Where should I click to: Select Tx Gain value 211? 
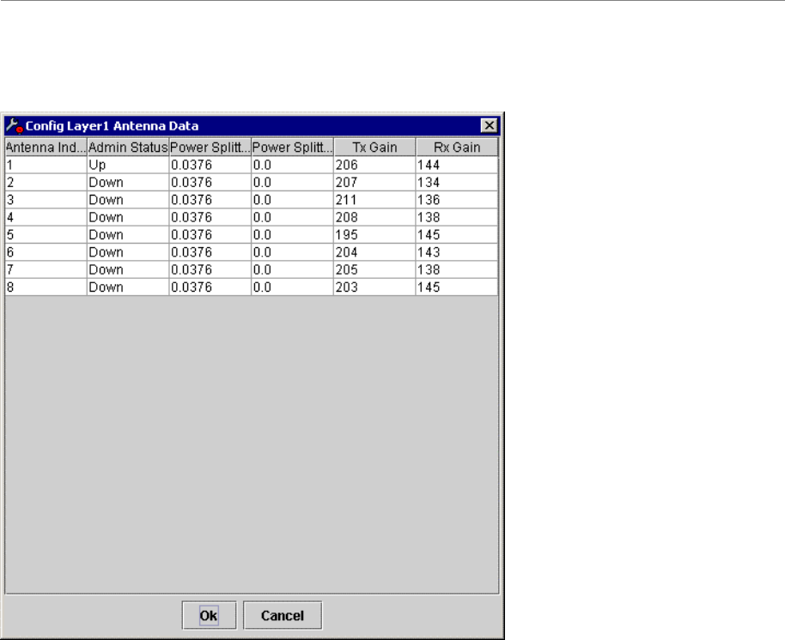pyautogui.click(x=374, y=200)
